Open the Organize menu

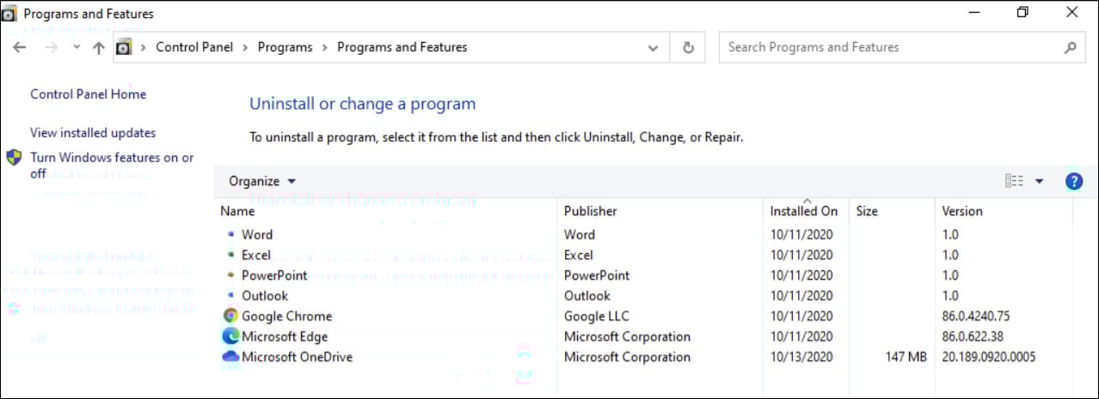click(x=262, y=181)
